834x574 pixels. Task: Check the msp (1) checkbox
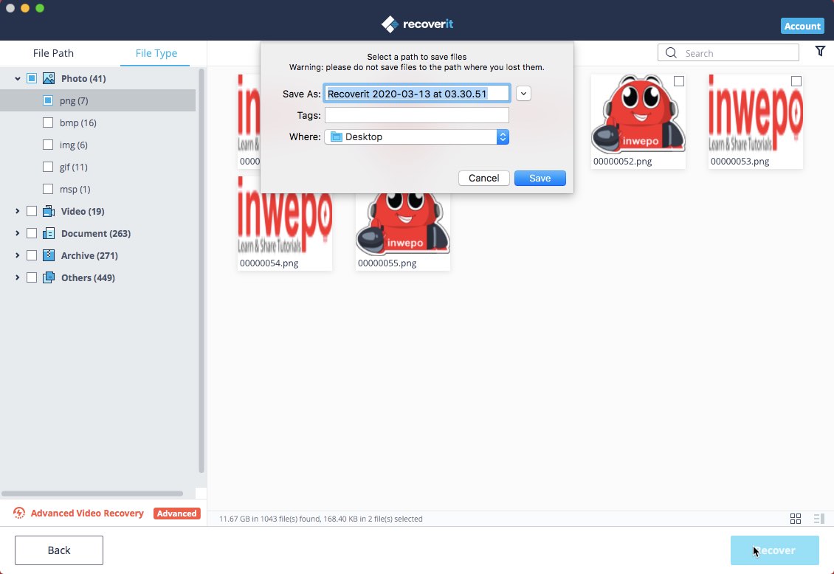pyautogui.click(x=48, y=189)
